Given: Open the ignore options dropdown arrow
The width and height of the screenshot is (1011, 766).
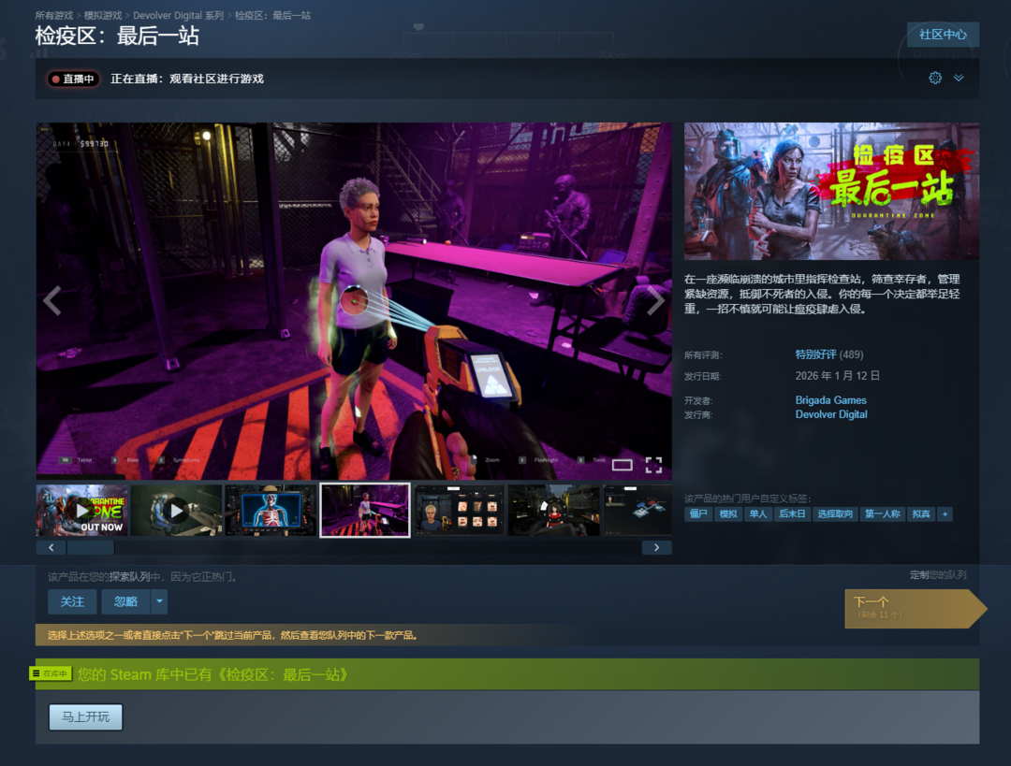Looking at the screenshot, I should click(160, 601).
